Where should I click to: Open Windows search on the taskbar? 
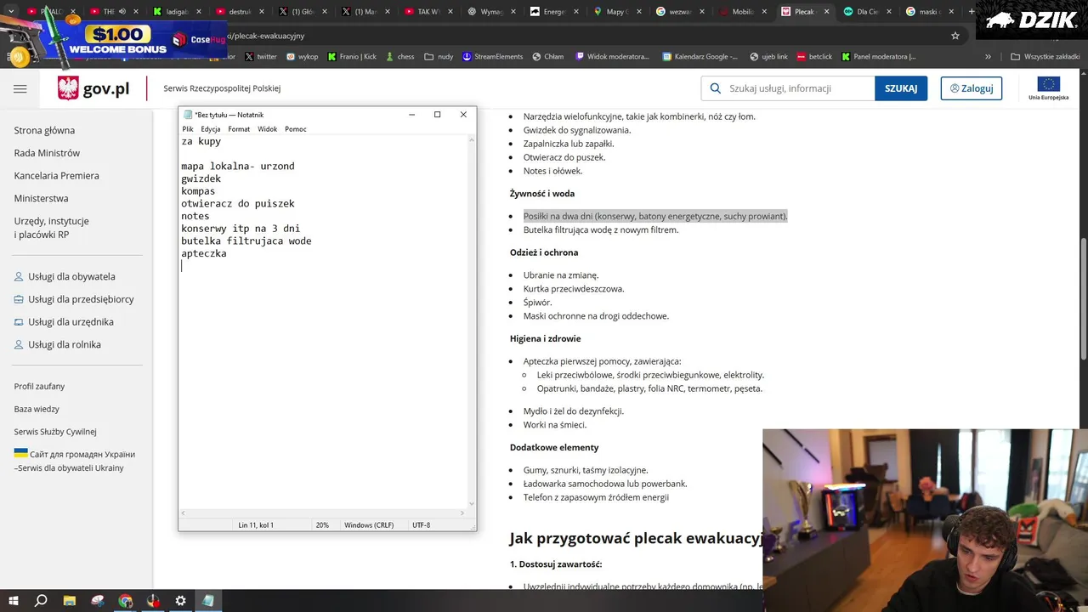pyautogui.click(x=41, y=601)
